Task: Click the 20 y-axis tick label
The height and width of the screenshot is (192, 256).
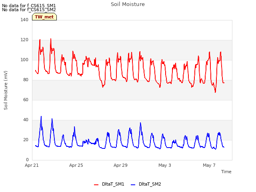Action: click(26, 140)
